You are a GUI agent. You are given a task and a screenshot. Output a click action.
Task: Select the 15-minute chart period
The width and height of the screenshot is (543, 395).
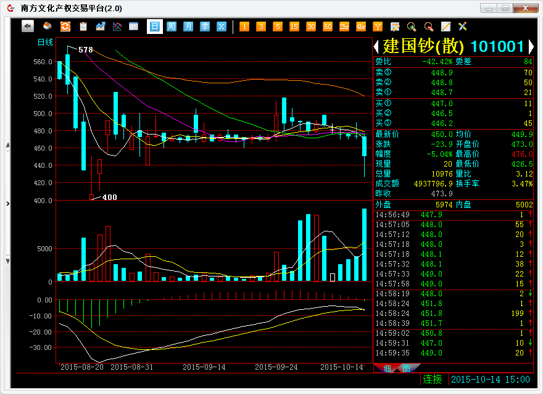(294, 26)
